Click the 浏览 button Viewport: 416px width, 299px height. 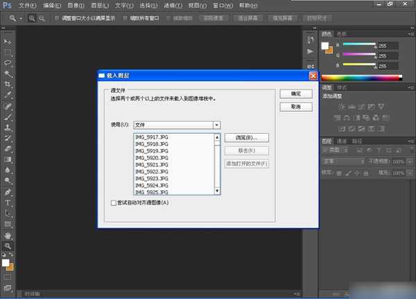[x=246, y=138]
